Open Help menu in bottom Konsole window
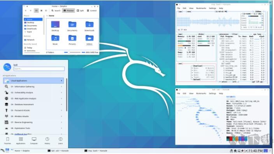The image size is (274, 154). (x=221, y=93)
